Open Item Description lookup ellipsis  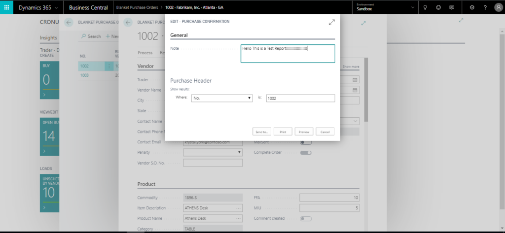(238, 208)
